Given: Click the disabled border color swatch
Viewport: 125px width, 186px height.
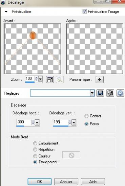Looking at the screenshot, I should [x=71, y=155].
